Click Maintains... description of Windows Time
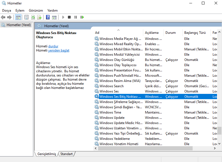 click(x=153, y=112)
